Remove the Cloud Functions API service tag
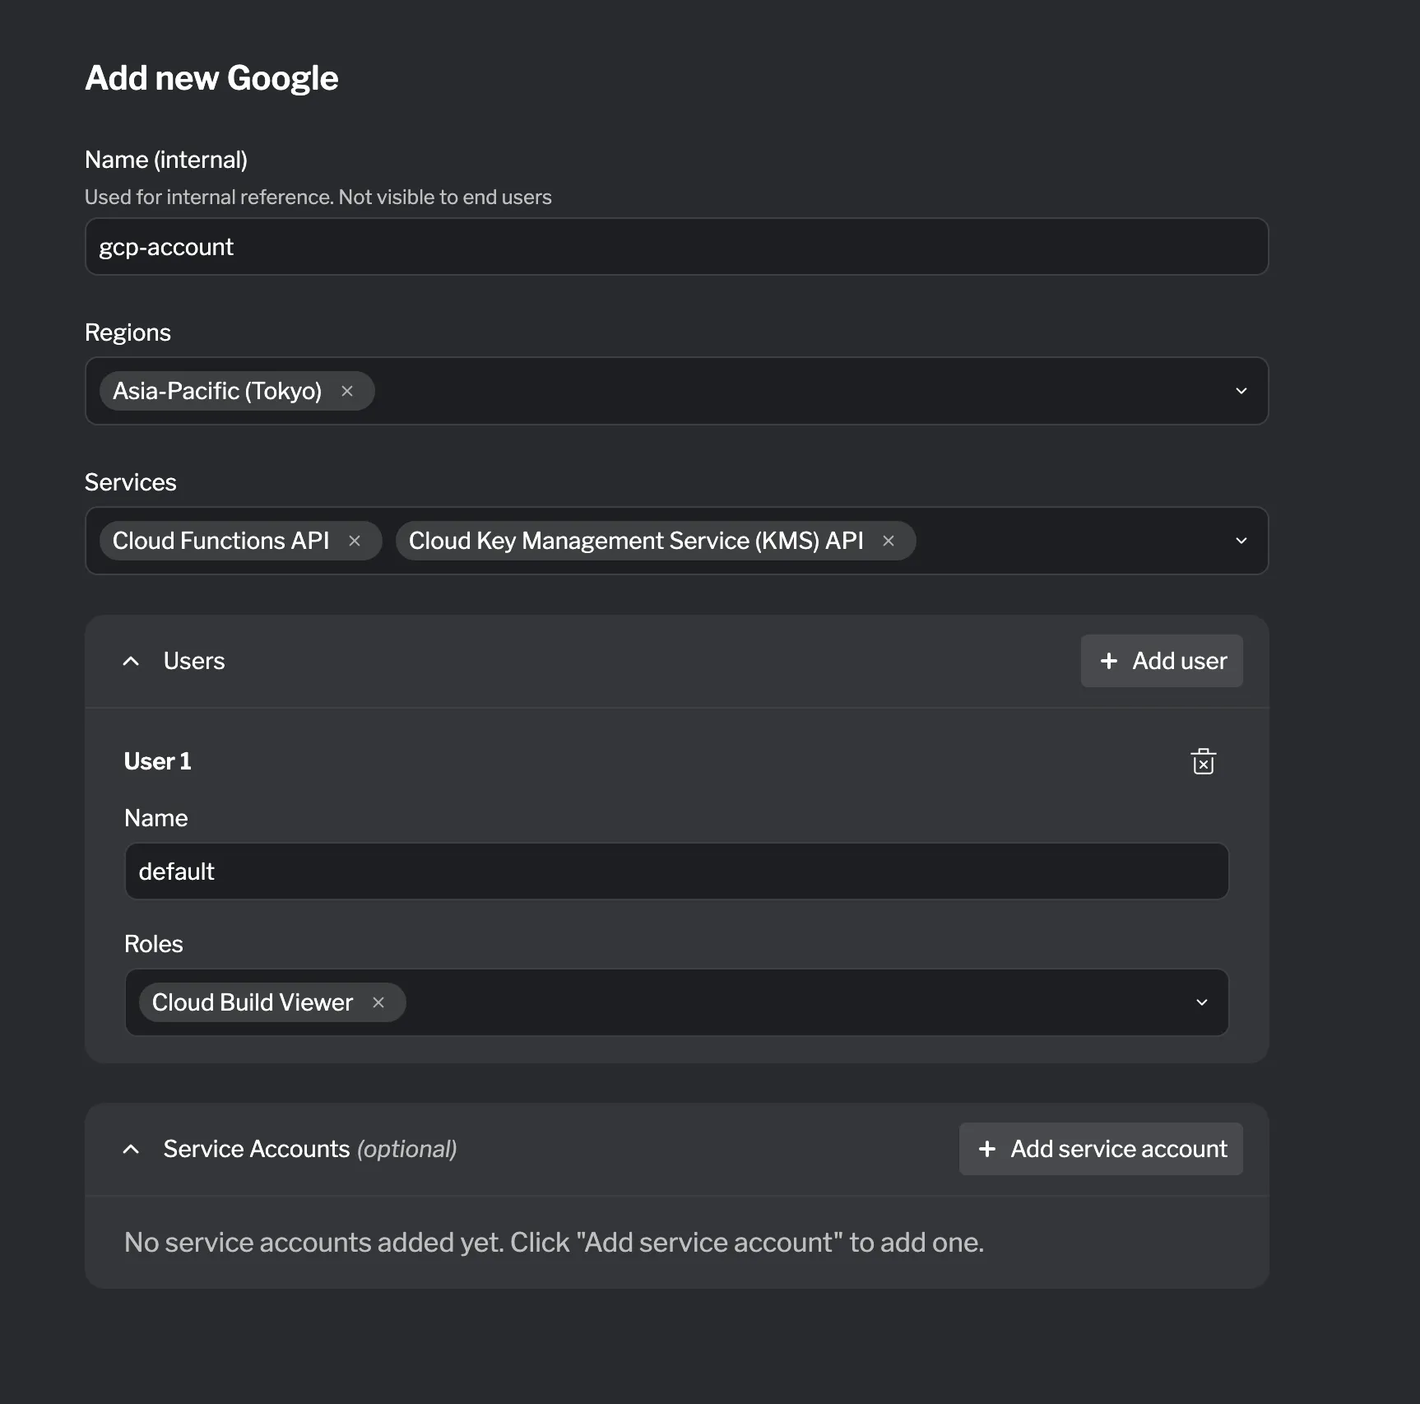1420x1404 pixels. click(x=355, y=541)
